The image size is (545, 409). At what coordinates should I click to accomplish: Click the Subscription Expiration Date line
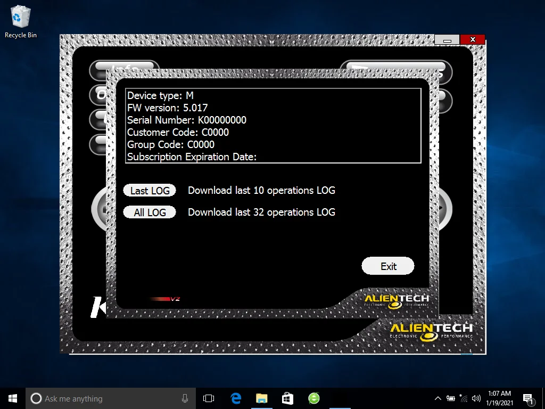192,157
